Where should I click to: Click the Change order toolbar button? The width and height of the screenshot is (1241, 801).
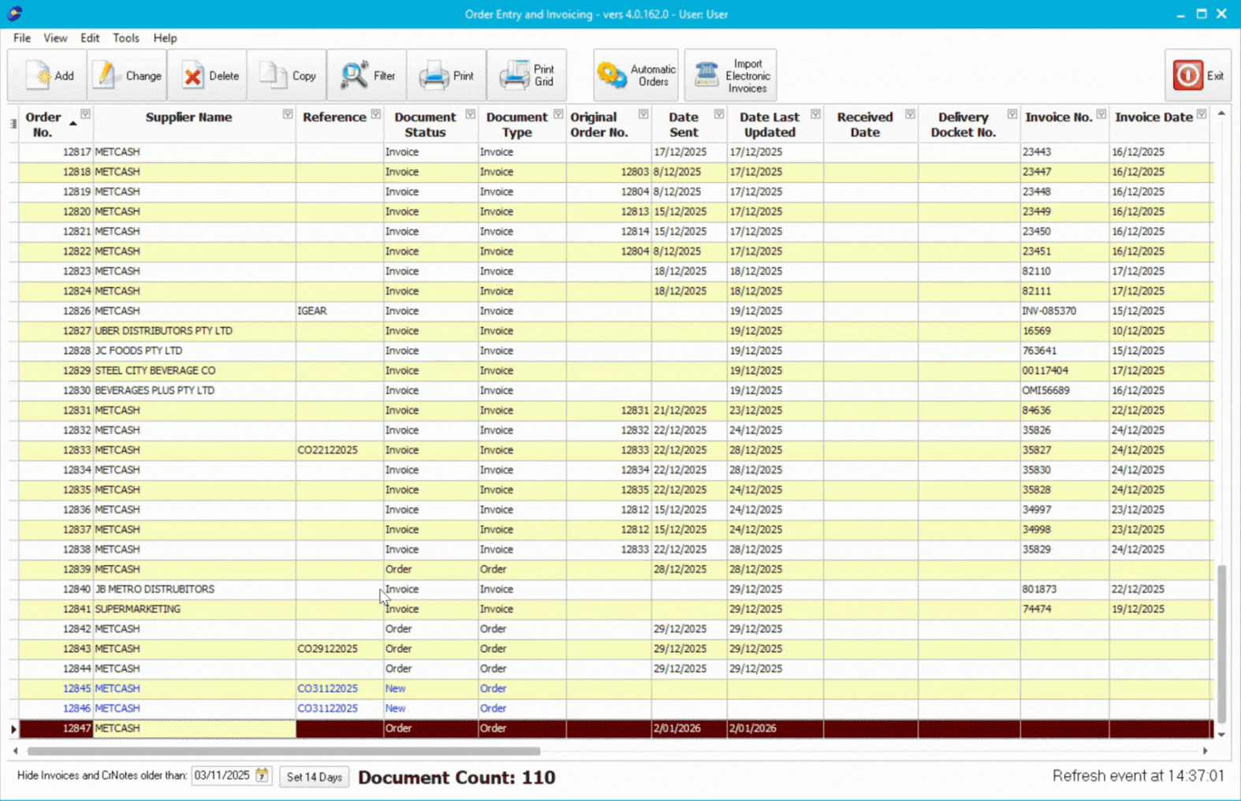pos(128,76)
